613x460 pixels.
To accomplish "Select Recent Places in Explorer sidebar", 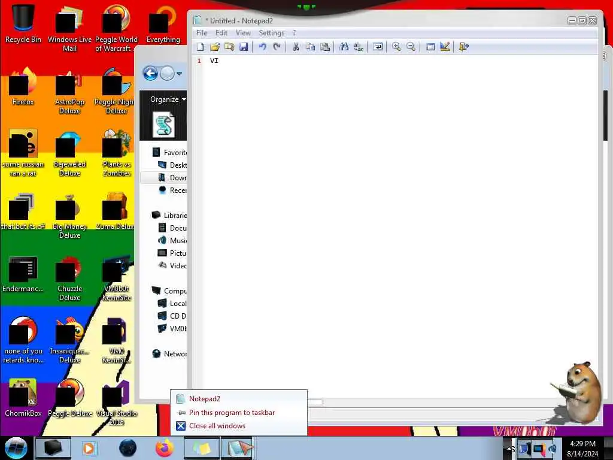I will (x=172, y=190).
